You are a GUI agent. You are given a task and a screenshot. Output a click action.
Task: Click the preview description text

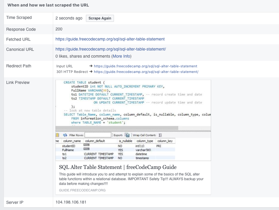click(x=131, y=179)
